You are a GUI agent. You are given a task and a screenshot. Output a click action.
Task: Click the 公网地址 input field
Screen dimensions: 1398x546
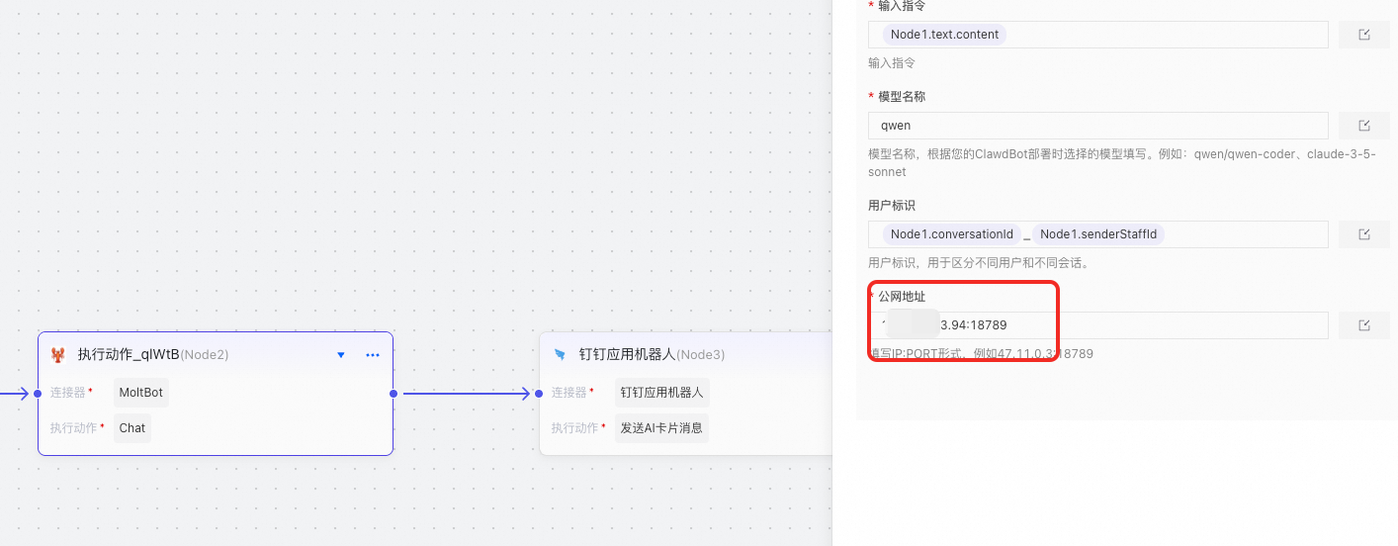point(1098,325)
